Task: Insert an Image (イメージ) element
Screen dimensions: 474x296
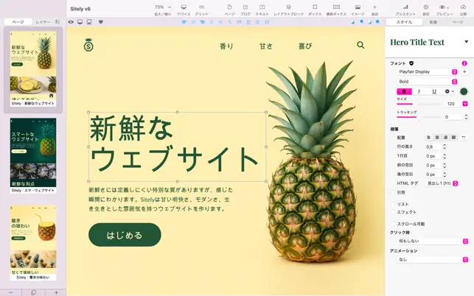Action: (x=358, y=10)
